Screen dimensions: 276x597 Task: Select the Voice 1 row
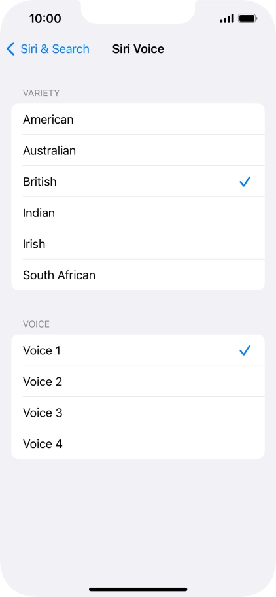(x=138, y=350)
